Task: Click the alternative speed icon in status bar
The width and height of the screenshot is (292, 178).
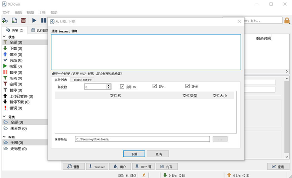Action: 144,175
